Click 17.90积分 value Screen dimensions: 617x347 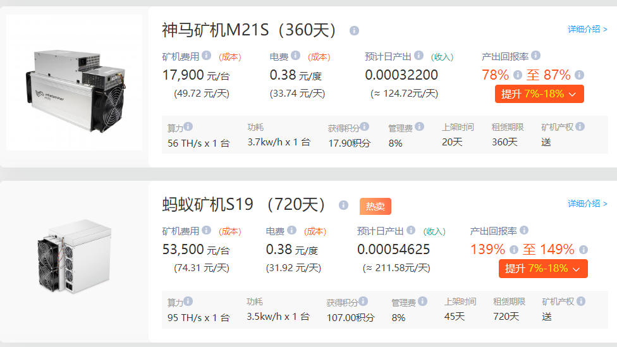(x=350, y=143)
